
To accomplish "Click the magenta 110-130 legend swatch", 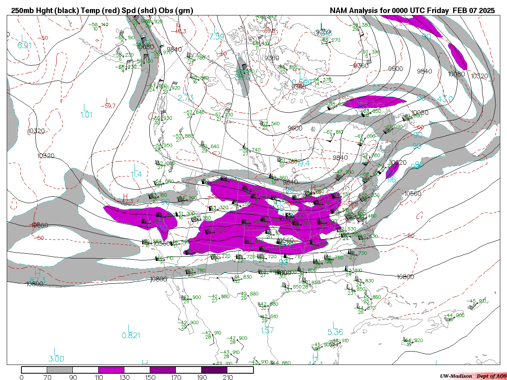I will tap(112, 370).
